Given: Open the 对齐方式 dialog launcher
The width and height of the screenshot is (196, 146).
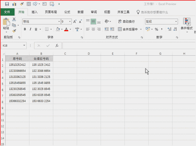Looking at the screenshot, I should point(142,37).
